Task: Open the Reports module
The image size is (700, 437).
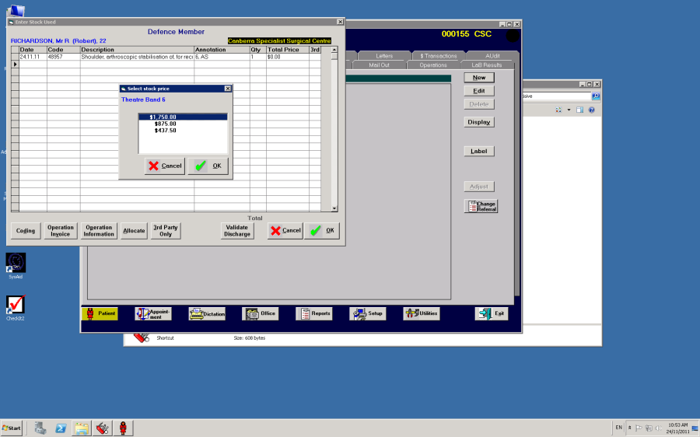Action: 314,314
